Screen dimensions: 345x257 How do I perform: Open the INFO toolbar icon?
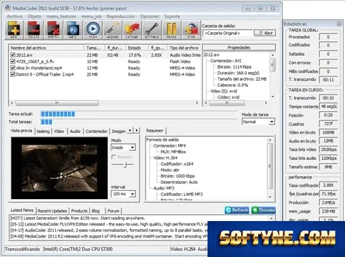point(73,30)
